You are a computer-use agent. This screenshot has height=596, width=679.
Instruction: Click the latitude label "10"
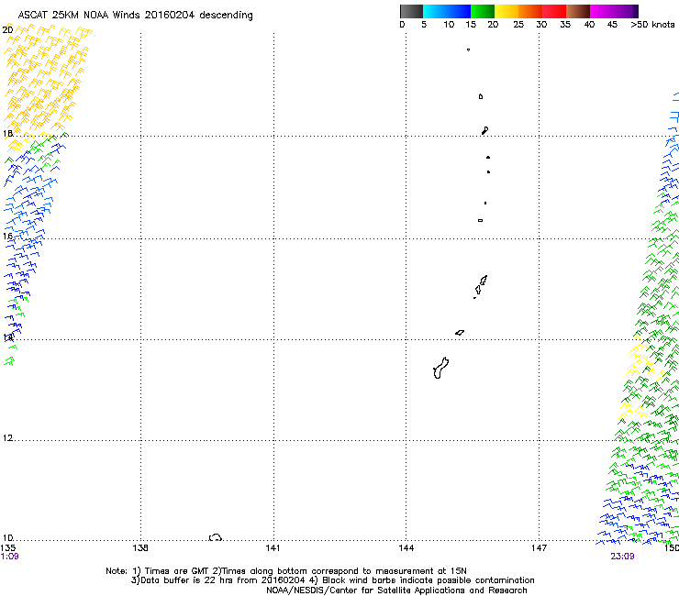pyautogui.click(x=7, y=538)
